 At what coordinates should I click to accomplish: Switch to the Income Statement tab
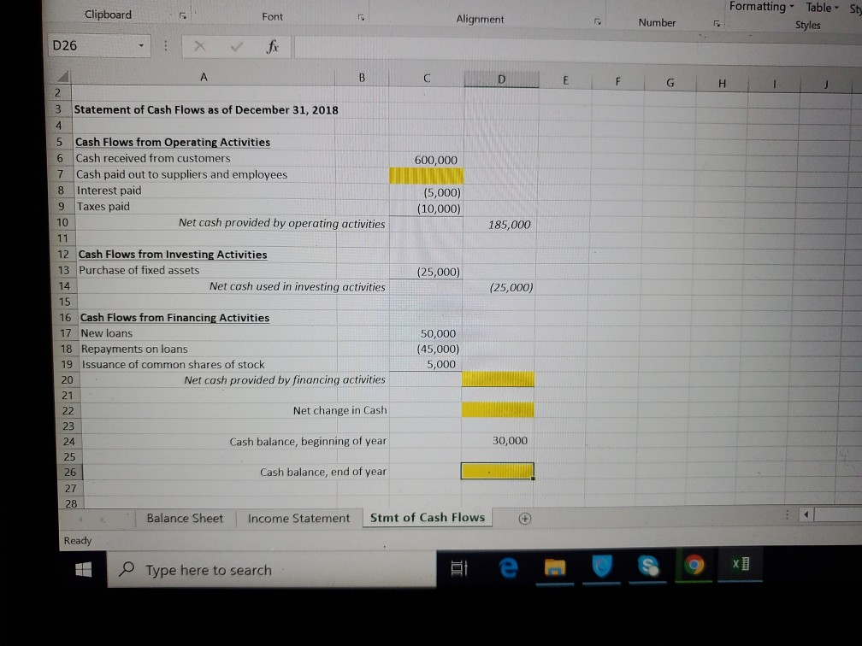click(298, 518)
